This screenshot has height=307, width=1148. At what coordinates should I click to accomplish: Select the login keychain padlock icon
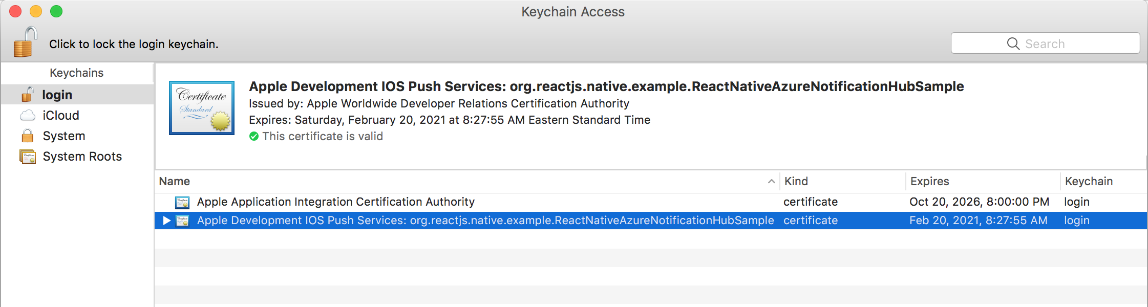28,95
